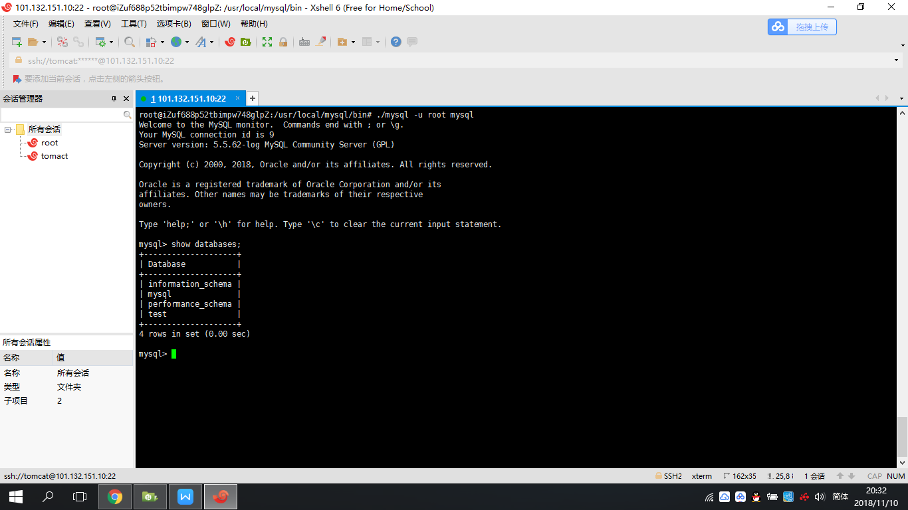Click the padlock Lock screen toolbar icon

283,42
